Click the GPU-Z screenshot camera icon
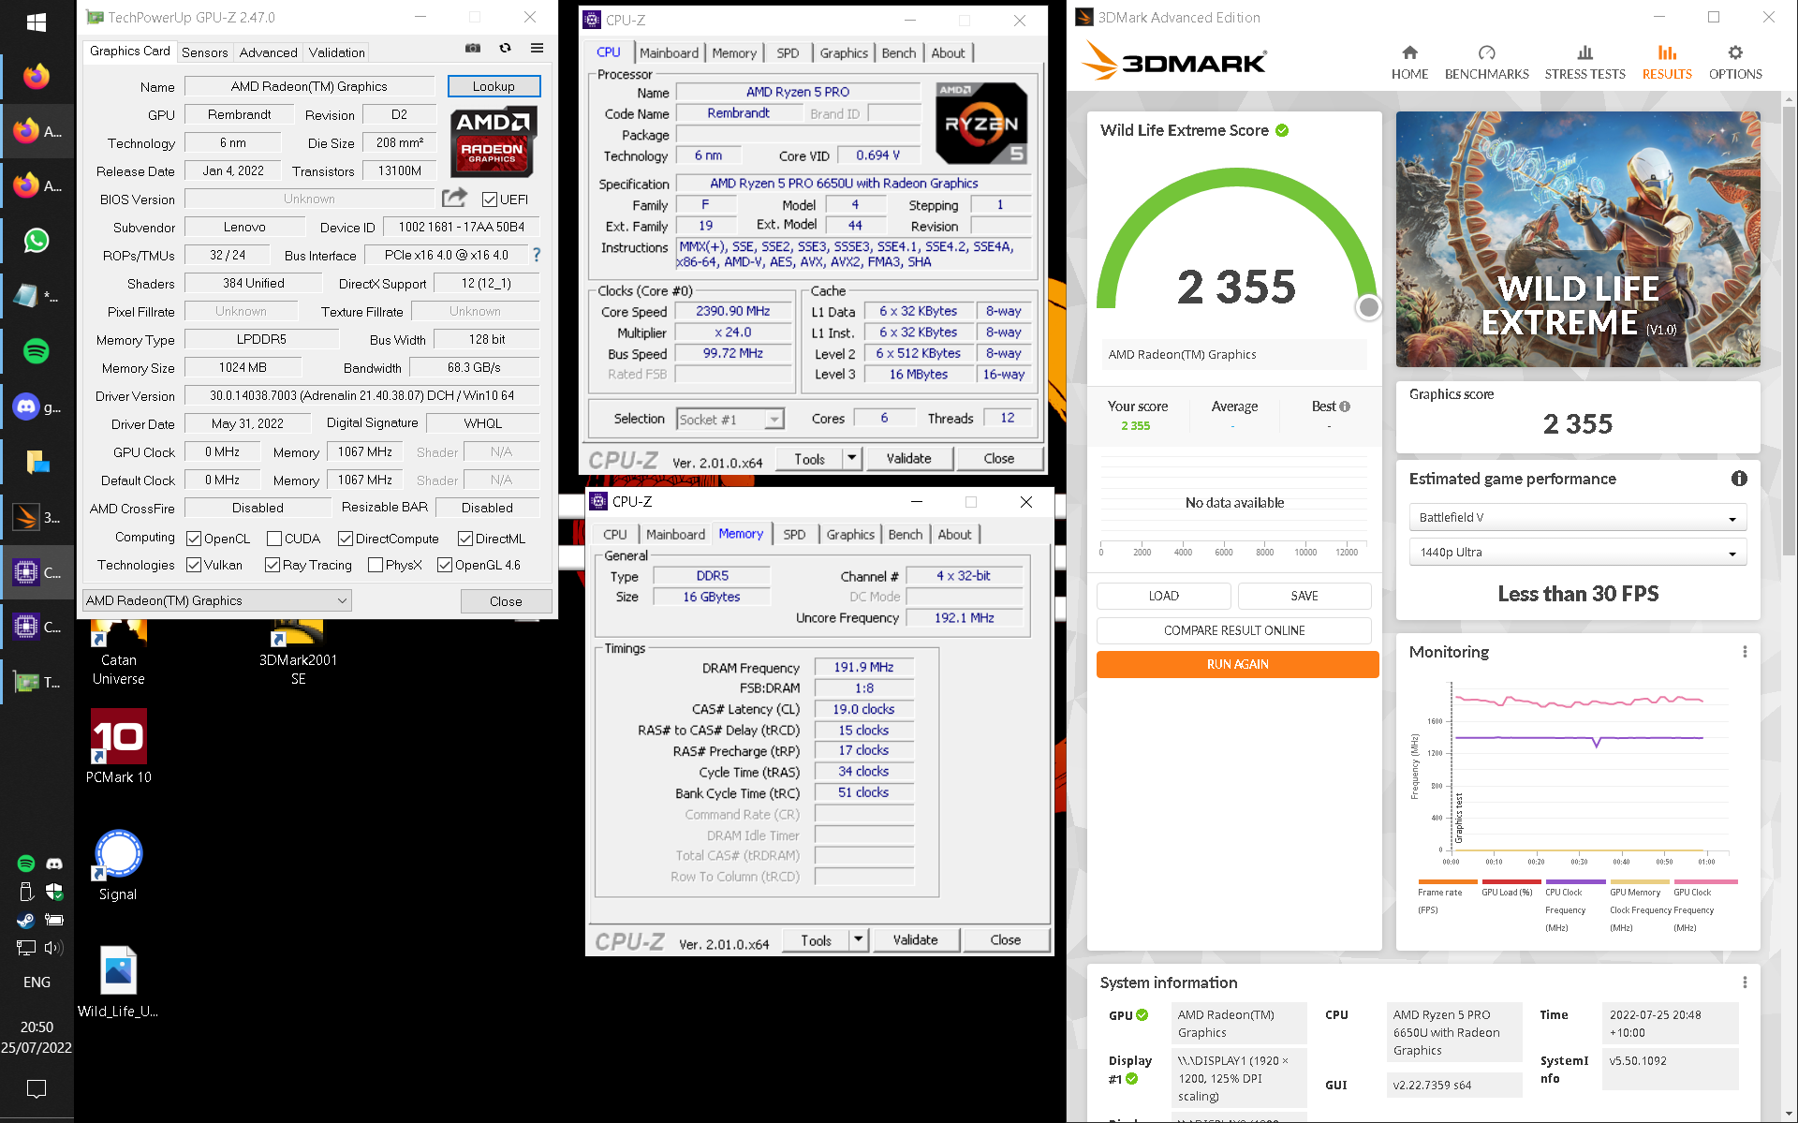The height and width of the screenshot is (1123, 1798). 473,48
